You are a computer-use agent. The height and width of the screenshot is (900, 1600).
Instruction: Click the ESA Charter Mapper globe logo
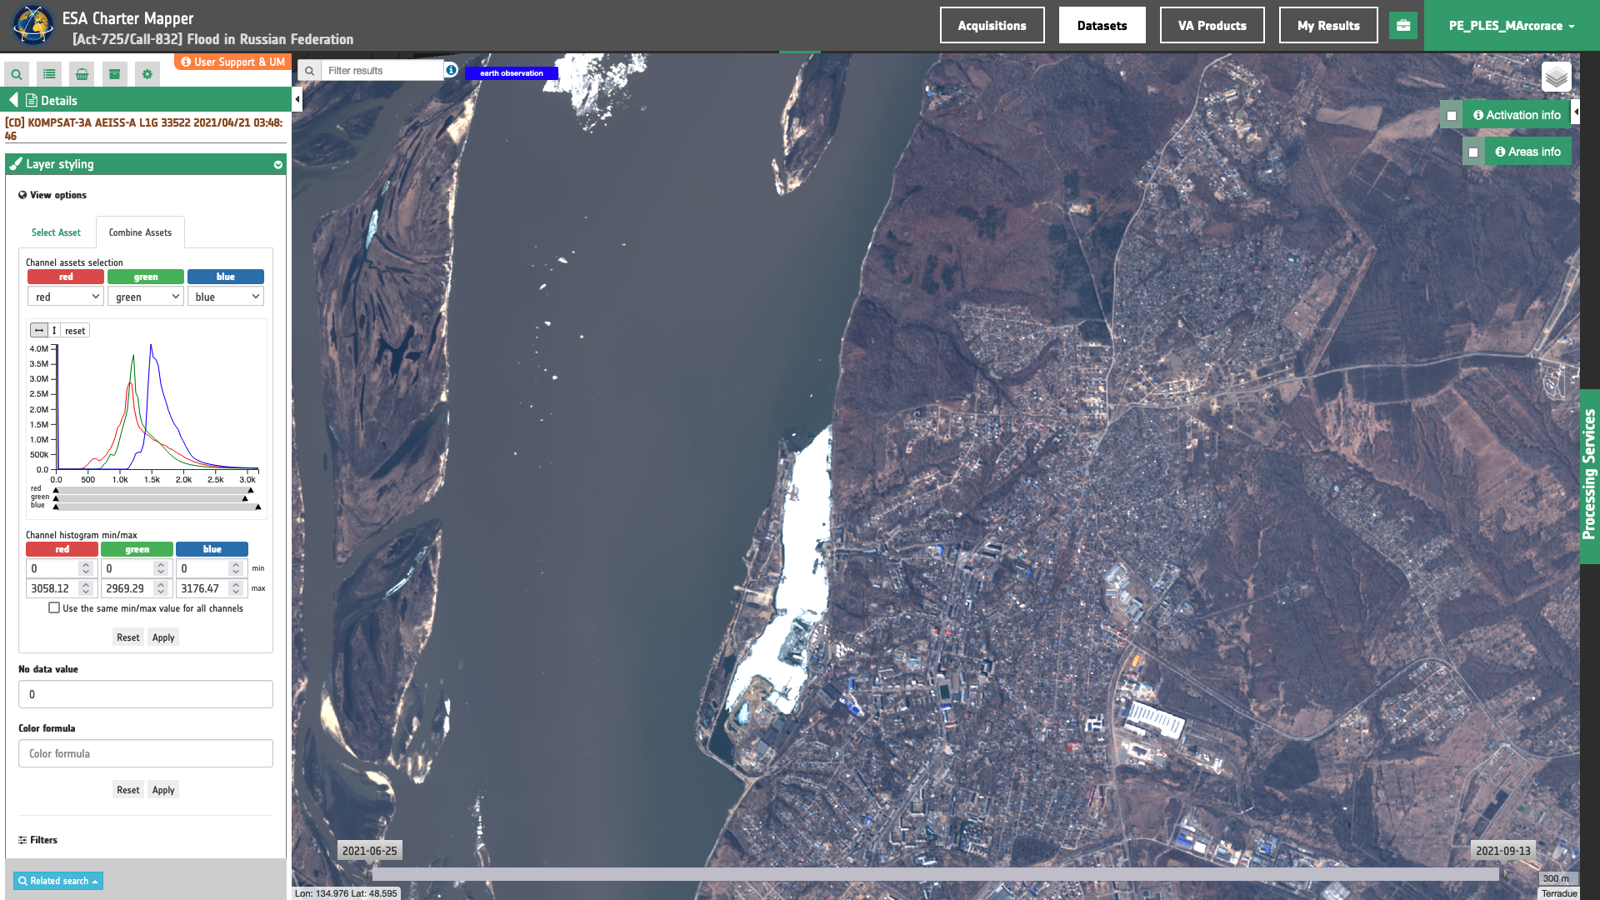pyautogui.click(x=32, y=25)
